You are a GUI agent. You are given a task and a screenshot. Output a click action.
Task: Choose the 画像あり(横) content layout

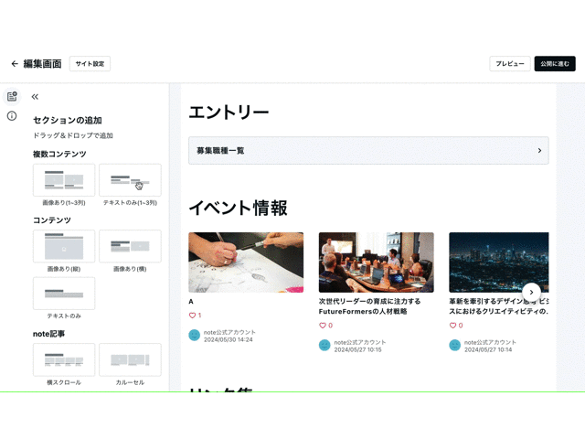pos(130,246)
